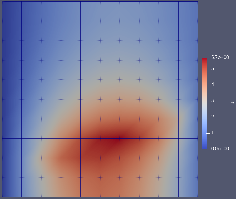Viewport: 236px width, 199px height.
Task: Select the bottom-right corner cell of the mesh
Action: coord(188,187)
